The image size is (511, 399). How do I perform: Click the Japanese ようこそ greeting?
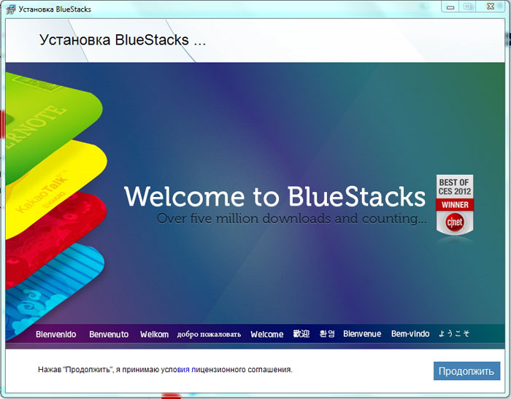pyautogui.click(x=453, y=334)
